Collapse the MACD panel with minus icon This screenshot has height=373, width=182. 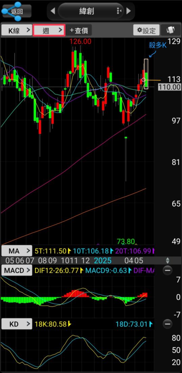pyautogui.click(x=167, y=270)
